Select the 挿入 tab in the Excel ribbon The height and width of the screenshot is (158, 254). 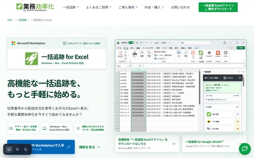point(132,48)
